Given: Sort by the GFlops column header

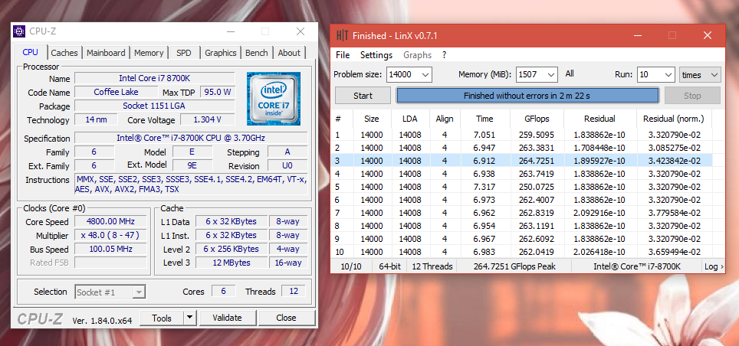Looking at the screenshot, I should click(x=537, y=119).
